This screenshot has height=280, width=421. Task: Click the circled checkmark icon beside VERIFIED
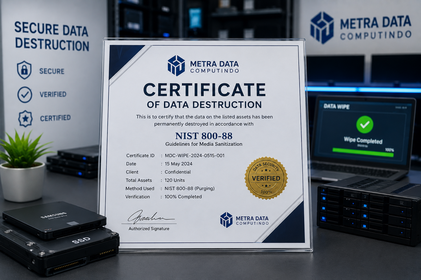[25, 95]
